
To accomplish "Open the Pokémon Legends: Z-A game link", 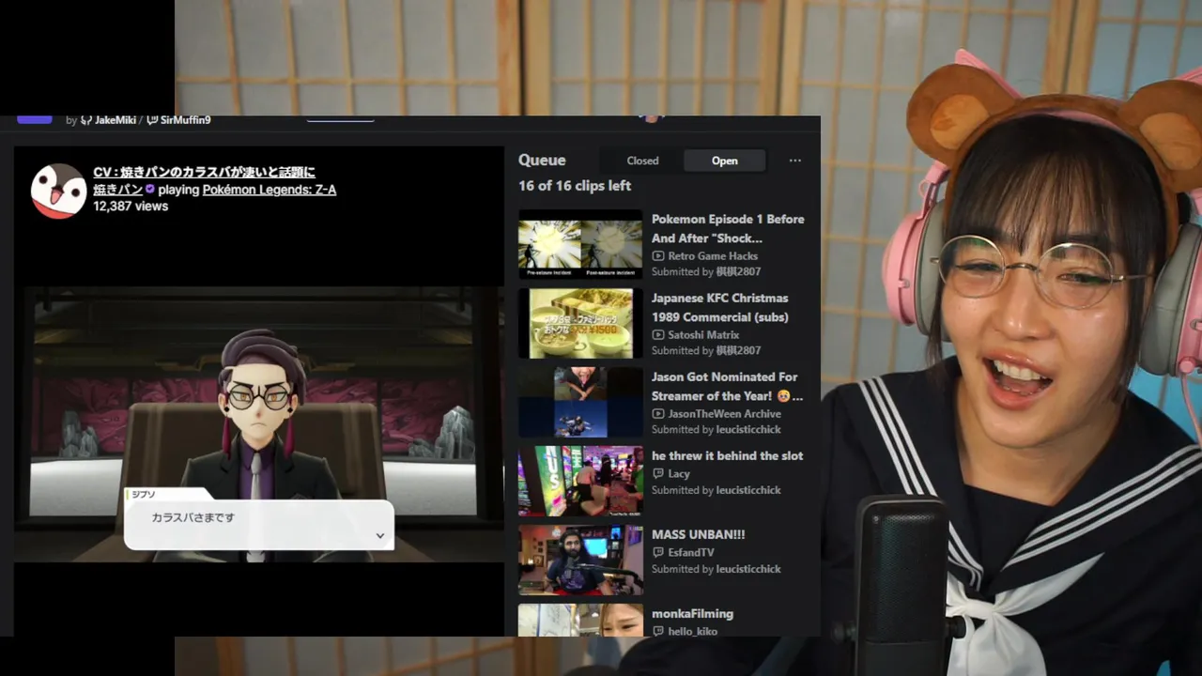I will pyautogui.click(x=269, y=190).
